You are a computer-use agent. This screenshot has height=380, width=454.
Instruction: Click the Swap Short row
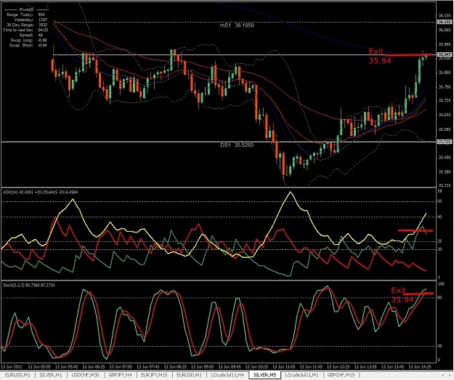coord(28,45)
